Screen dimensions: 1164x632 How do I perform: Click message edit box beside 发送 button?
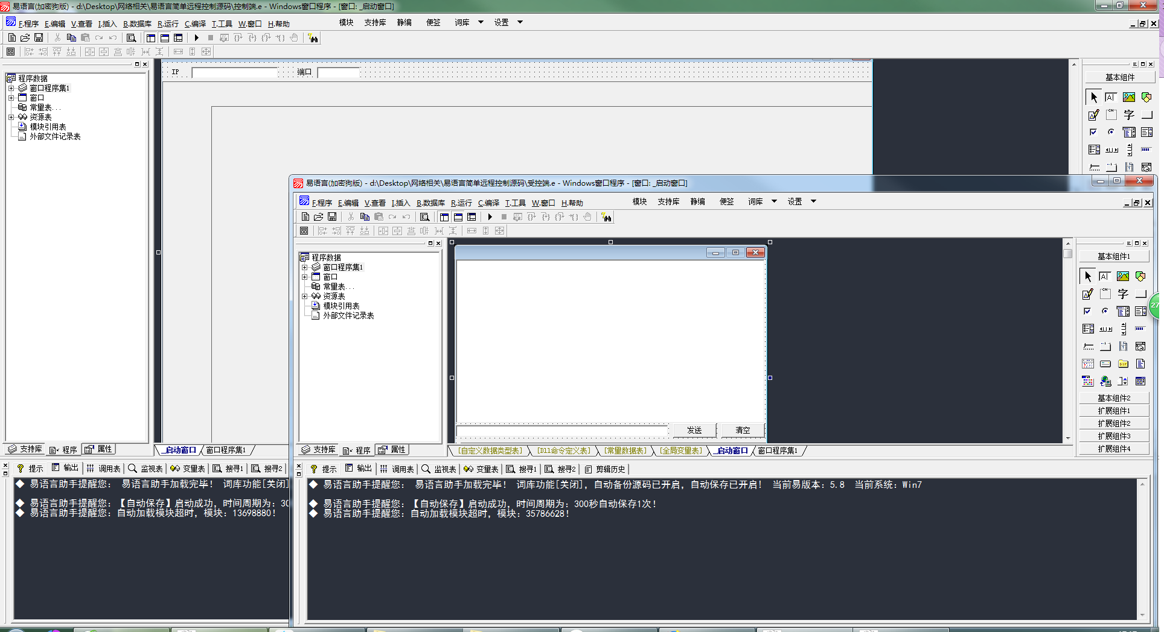point(562,431)
